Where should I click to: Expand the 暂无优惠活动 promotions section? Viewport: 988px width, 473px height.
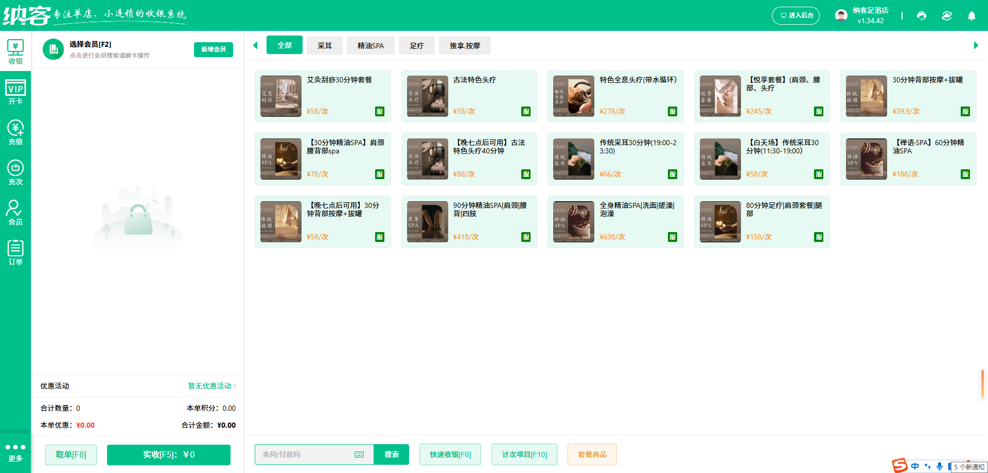tap(210, 386)
